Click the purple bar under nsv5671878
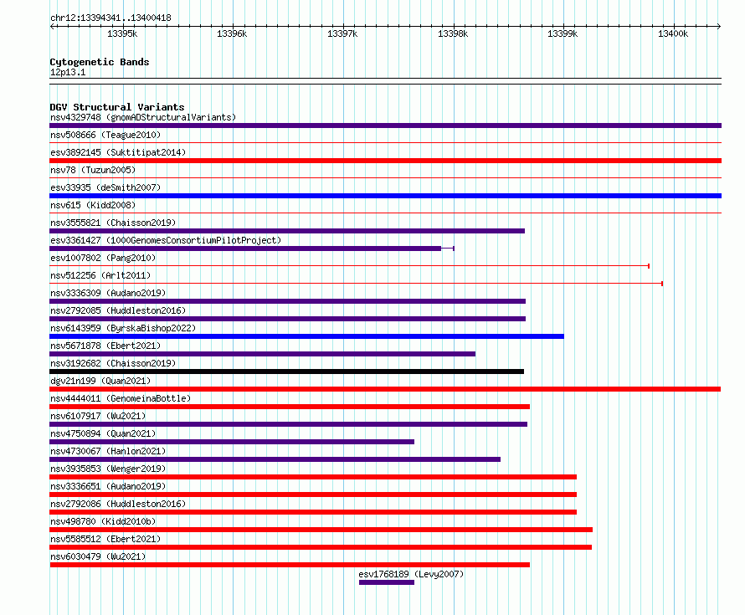Viewport: 745px width, 615px height. click(262, 354)
